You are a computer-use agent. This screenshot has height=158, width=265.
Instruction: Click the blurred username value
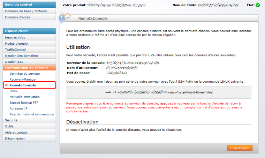click(122, 68)
